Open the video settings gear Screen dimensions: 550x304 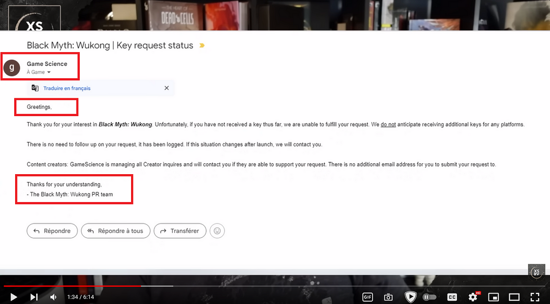pos(473,297)
